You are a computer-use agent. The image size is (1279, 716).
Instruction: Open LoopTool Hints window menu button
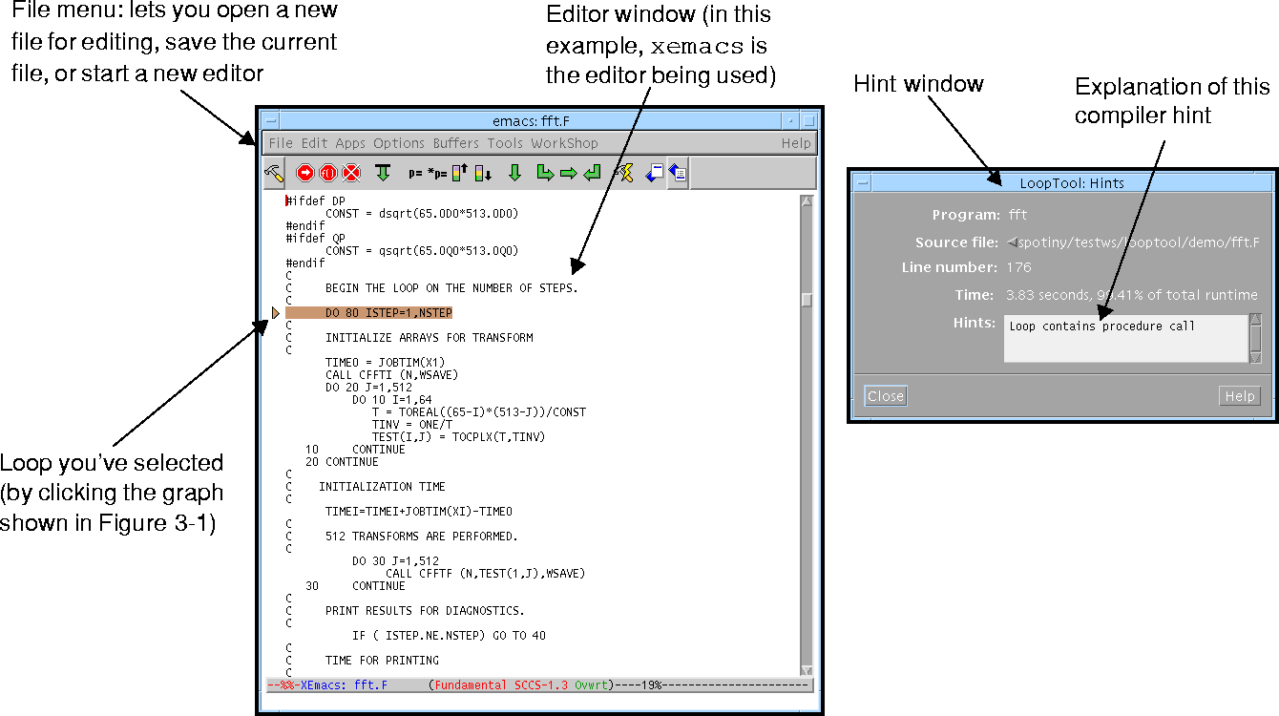click(x=862, y=183)
